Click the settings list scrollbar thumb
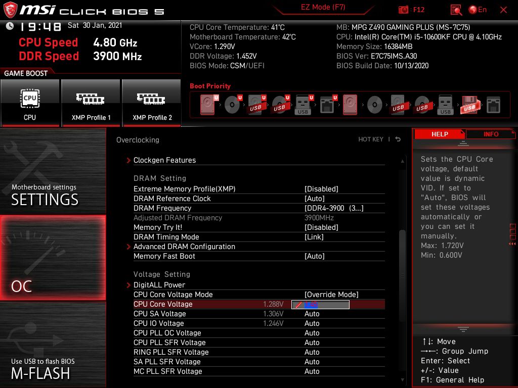518x388 pixels. (402, 275)
